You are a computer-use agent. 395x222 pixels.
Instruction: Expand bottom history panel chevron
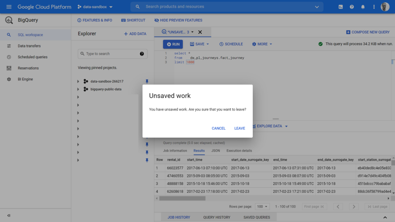385,217
